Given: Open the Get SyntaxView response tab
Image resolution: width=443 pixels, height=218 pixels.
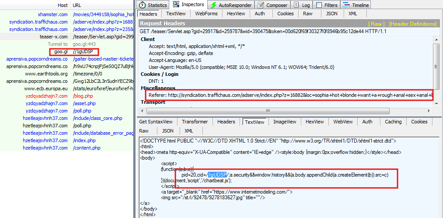Looking at the screenshot, I should (156, 122).
